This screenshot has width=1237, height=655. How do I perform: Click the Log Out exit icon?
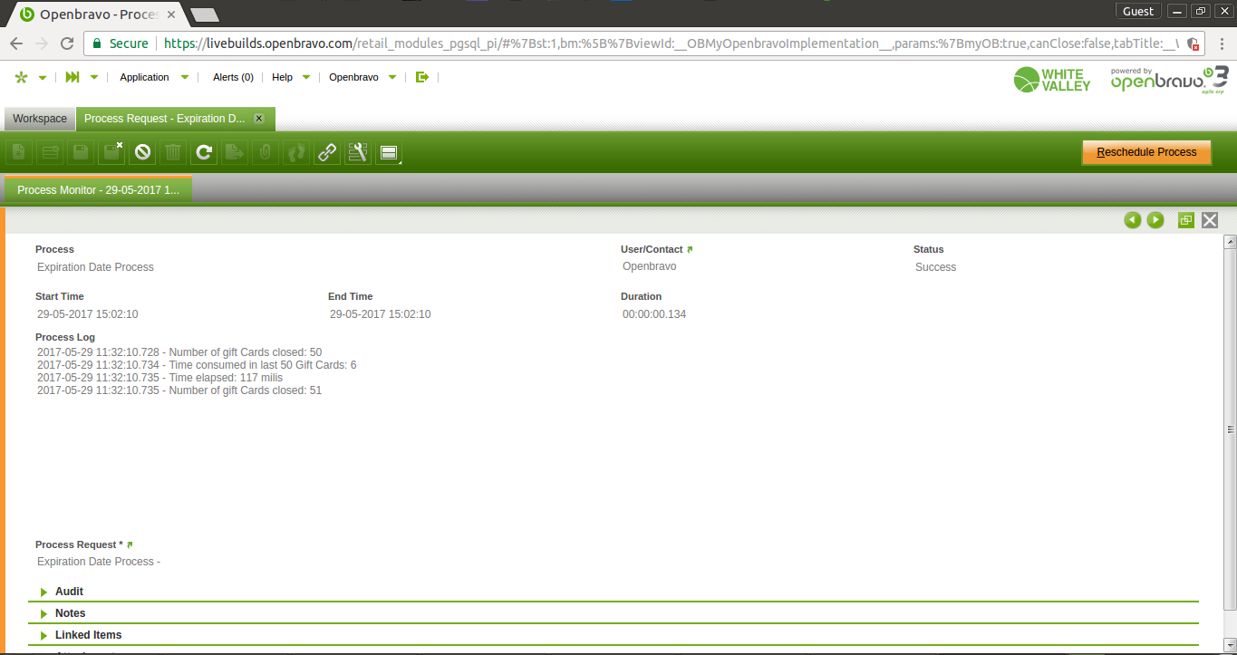(422, 77)
